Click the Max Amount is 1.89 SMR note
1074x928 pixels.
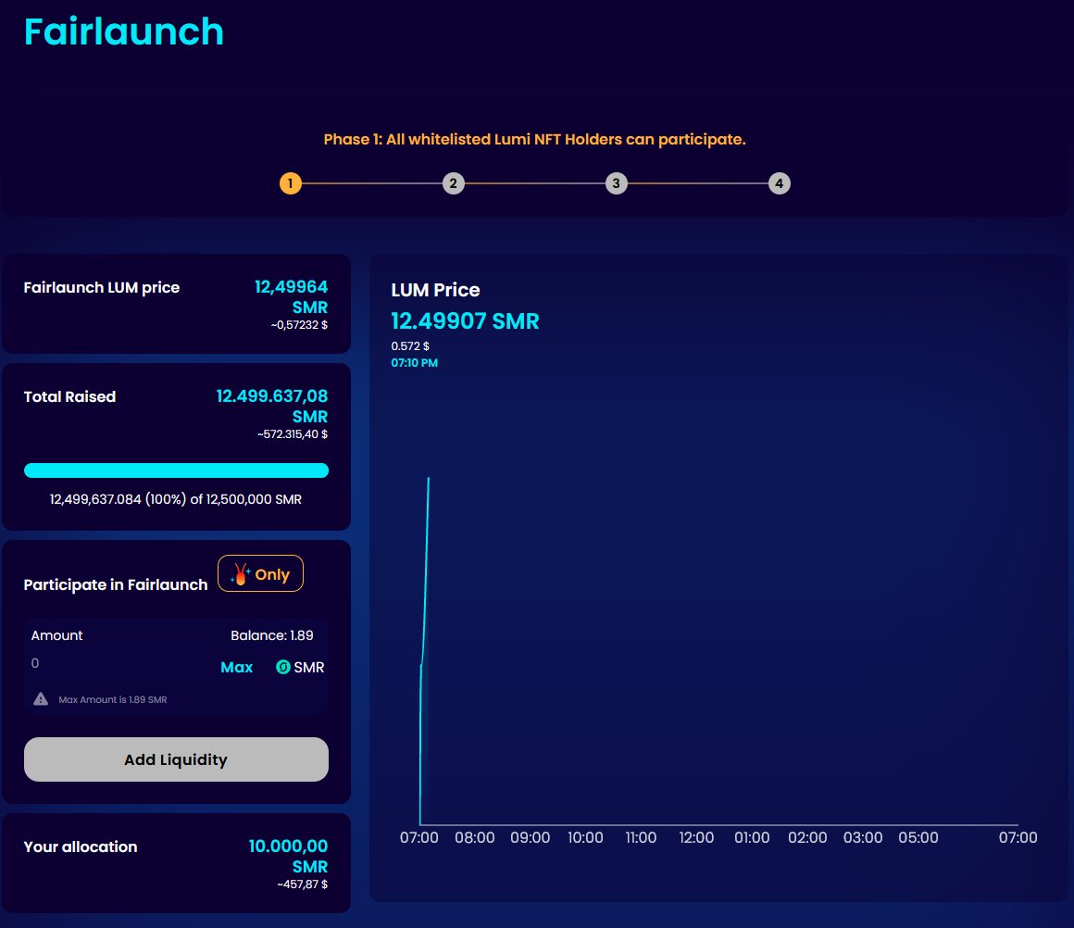112,700
